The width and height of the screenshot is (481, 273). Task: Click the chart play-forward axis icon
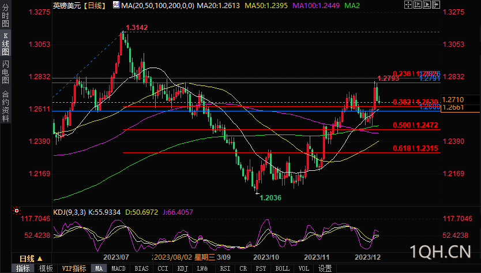[x=427, y=5]
